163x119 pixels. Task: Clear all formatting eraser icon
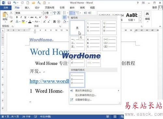click(46, 17)
